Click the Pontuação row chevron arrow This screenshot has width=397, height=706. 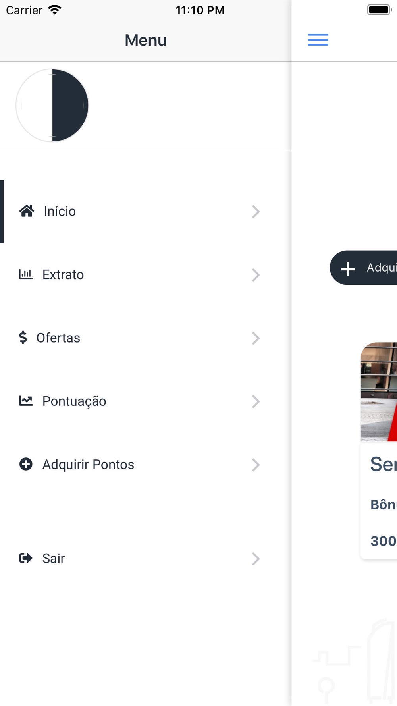(x=256, y=401)
